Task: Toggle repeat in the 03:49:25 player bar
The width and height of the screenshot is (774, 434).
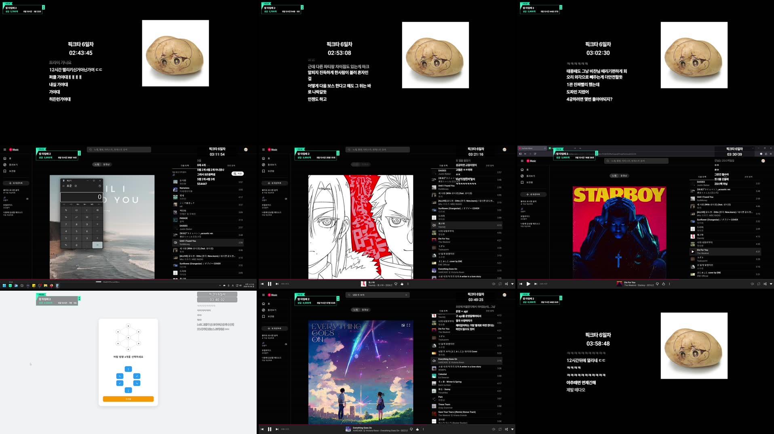Action: [500, 429]
